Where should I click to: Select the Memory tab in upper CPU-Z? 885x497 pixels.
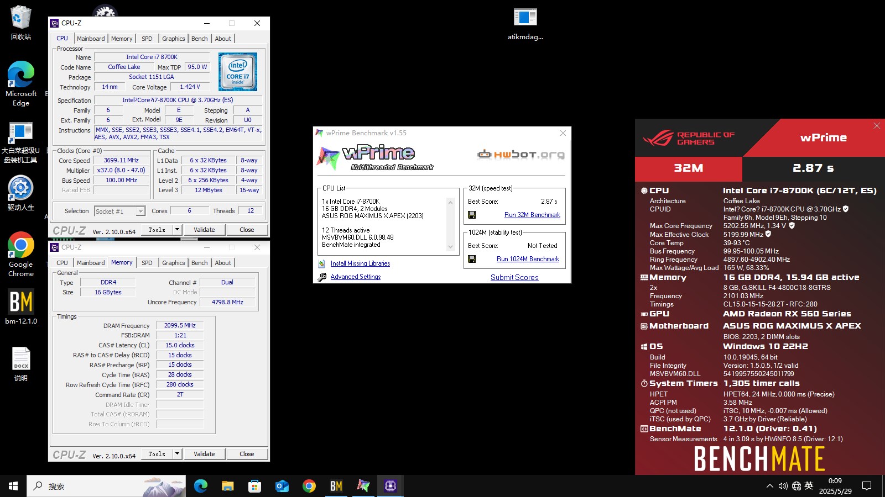[122, 39]
